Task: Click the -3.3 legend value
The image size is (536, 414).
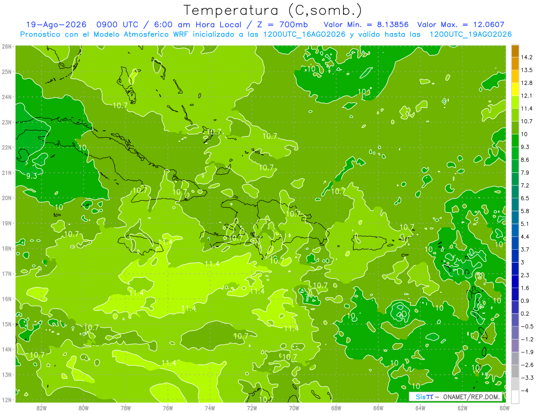Action: [527, 377]
